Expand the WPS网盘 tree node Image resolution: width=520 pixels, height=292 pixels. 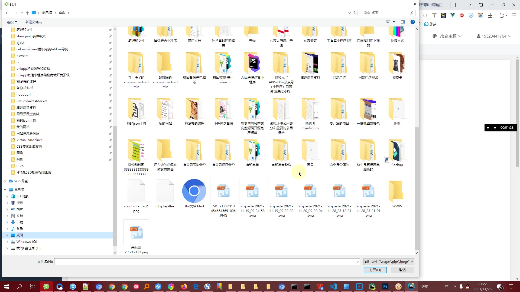[5, 181]
